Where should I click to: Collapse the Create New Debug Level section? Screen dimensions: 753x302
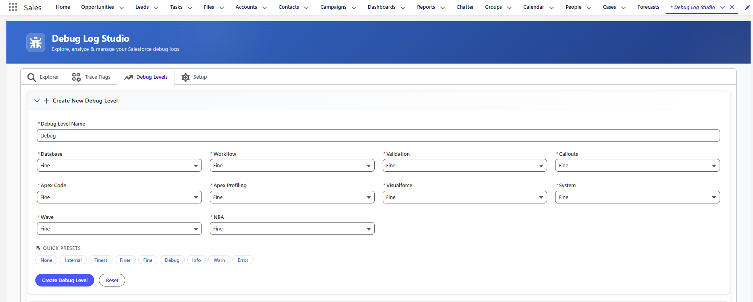point(37,101)
